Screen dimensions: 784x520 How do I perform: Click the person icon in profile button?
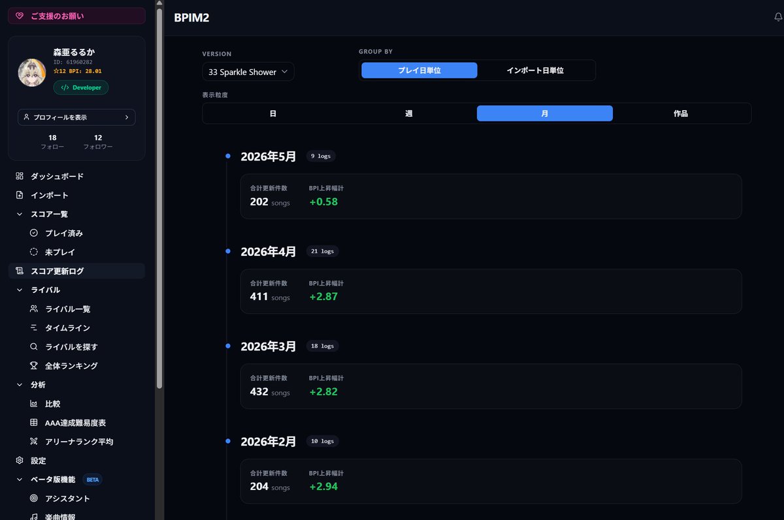(26, 117)
